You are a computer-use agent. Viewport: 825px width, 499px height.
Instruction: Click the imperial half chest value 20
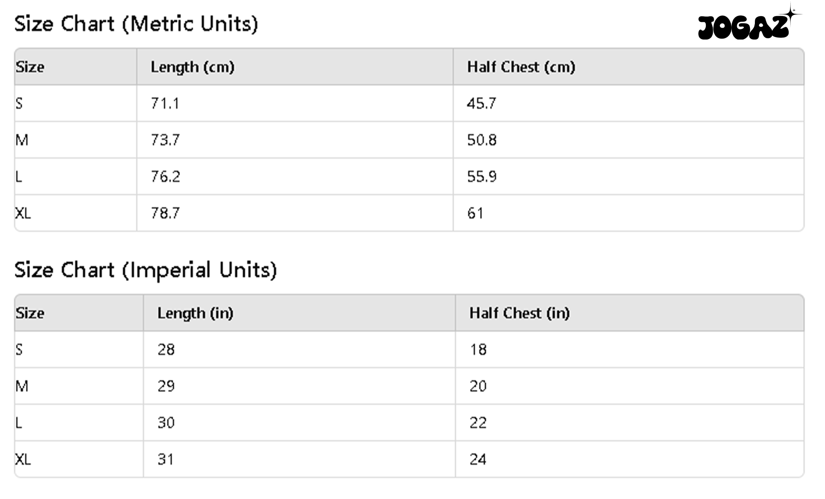[x=478, y=386]
